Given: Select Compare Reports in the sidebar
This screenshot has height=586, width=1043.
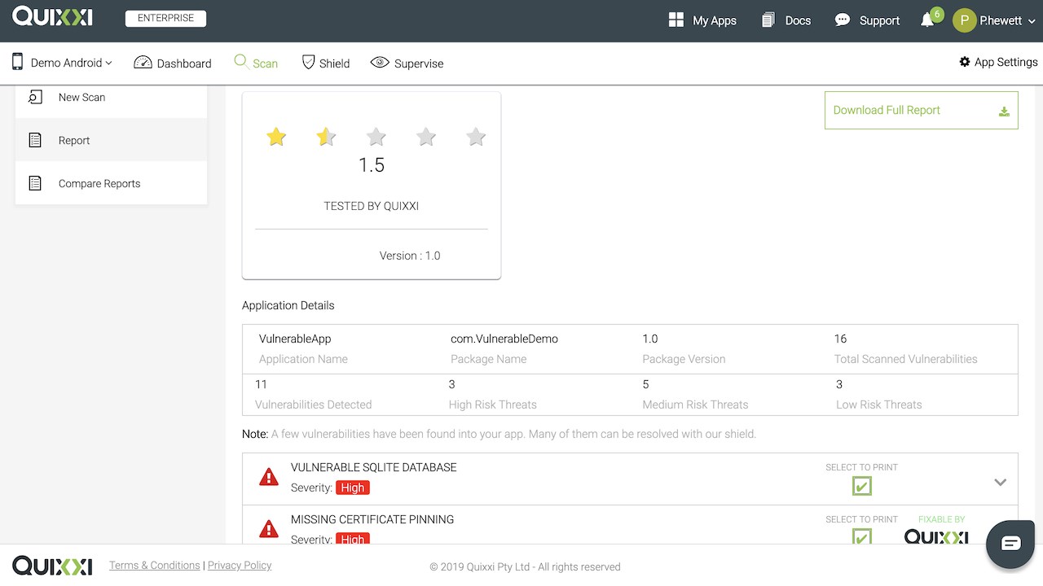Looking at the screenshot, I should coord(111,183).
